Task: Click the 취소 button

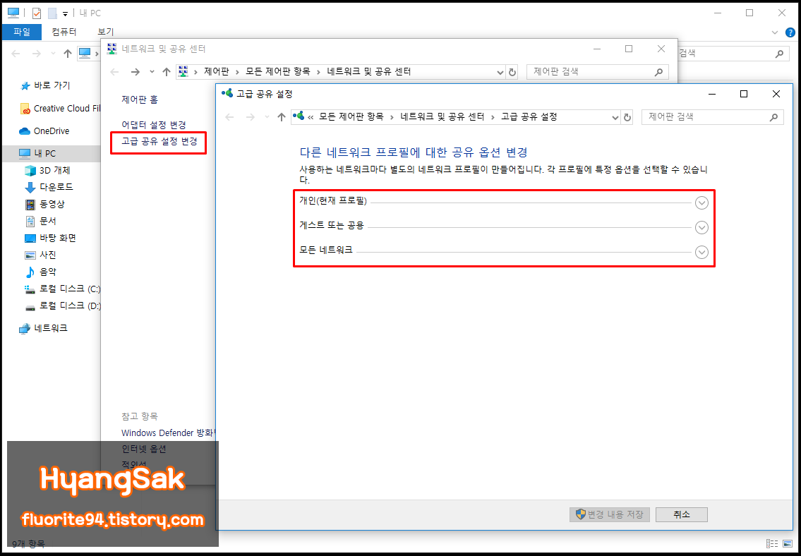Action: (682, 514)
